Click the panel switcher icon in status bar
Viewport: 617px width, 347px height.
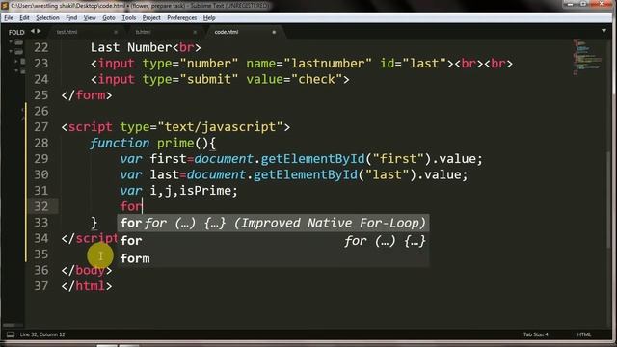(11, 334)
